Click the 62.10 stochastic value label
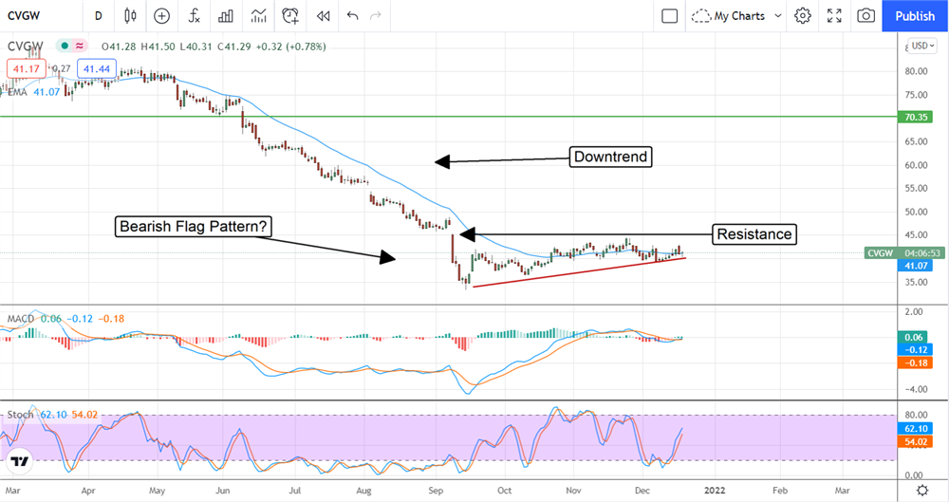Screen dimensions: 949x502 pos(915,429)
